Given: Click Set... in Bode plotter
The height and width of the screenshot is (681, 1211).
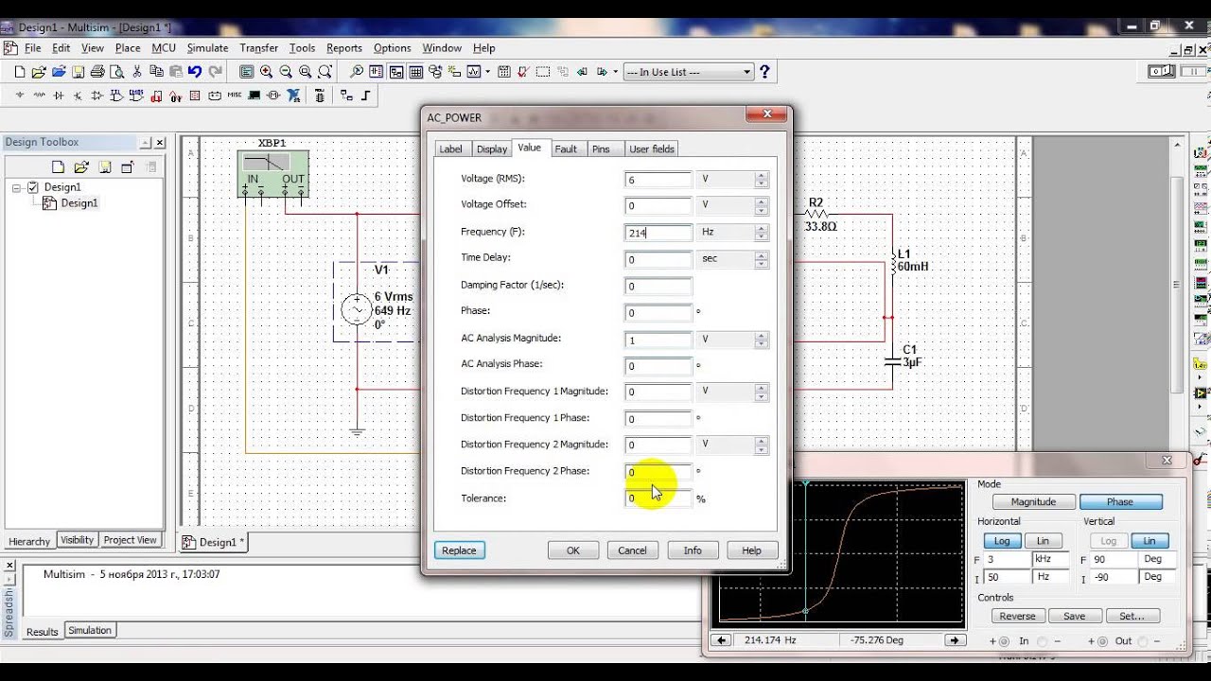Looking at the screenshot, I should click(1132, 616).
